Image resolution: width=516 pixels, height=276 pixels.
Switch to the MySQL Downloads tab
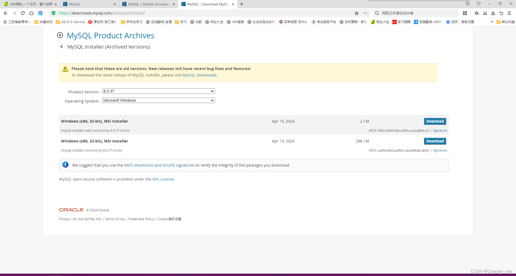point(148,4)
